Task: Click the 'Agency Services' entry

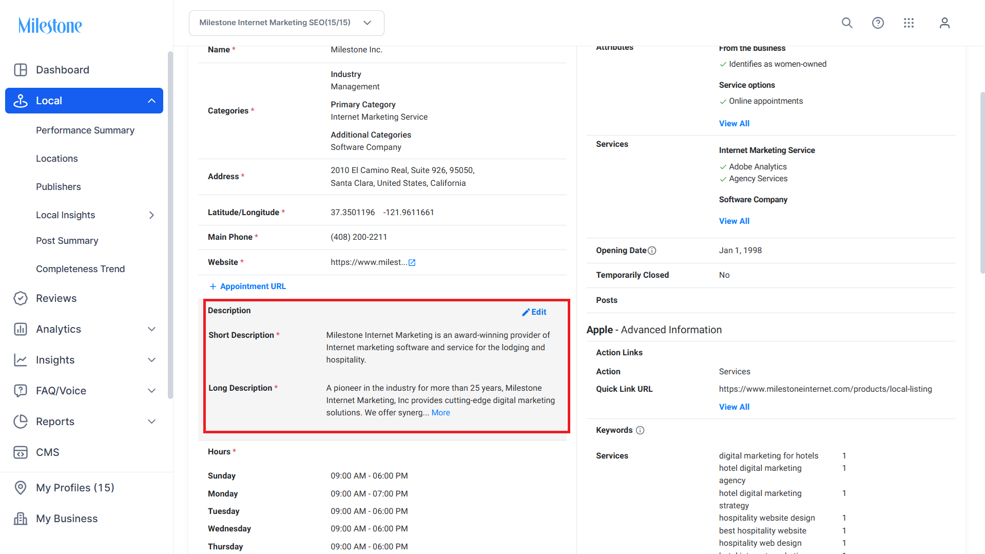Action: (758, 179)
